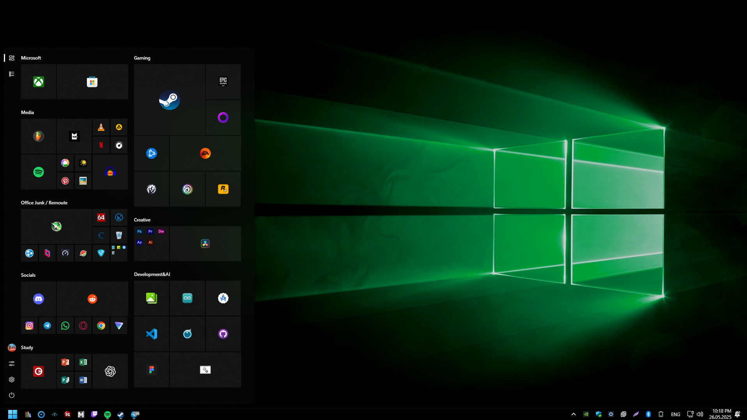Click the Windows Start button

pos(12,414)
